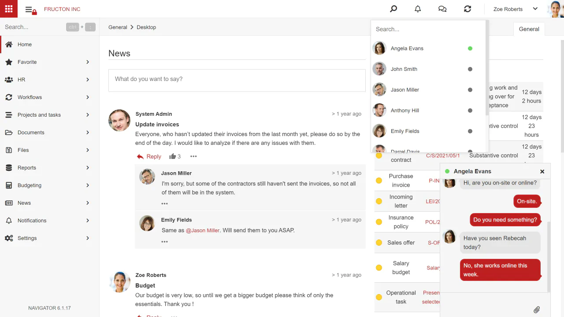Open the chat messages icon

point(442,9)
